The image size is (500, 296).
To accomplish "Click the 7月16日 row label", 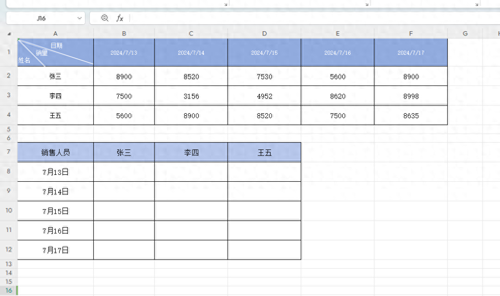I will pyautogui.click(x=56, y=230).
